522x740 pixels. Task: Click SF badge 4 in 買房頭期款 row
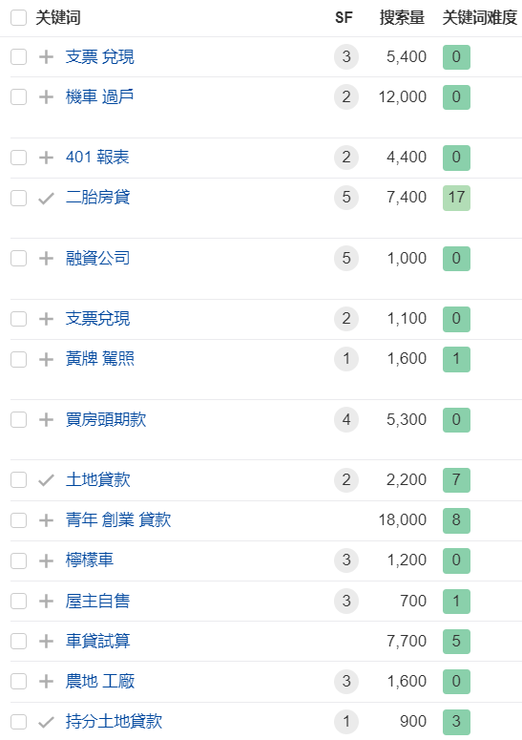346,419
